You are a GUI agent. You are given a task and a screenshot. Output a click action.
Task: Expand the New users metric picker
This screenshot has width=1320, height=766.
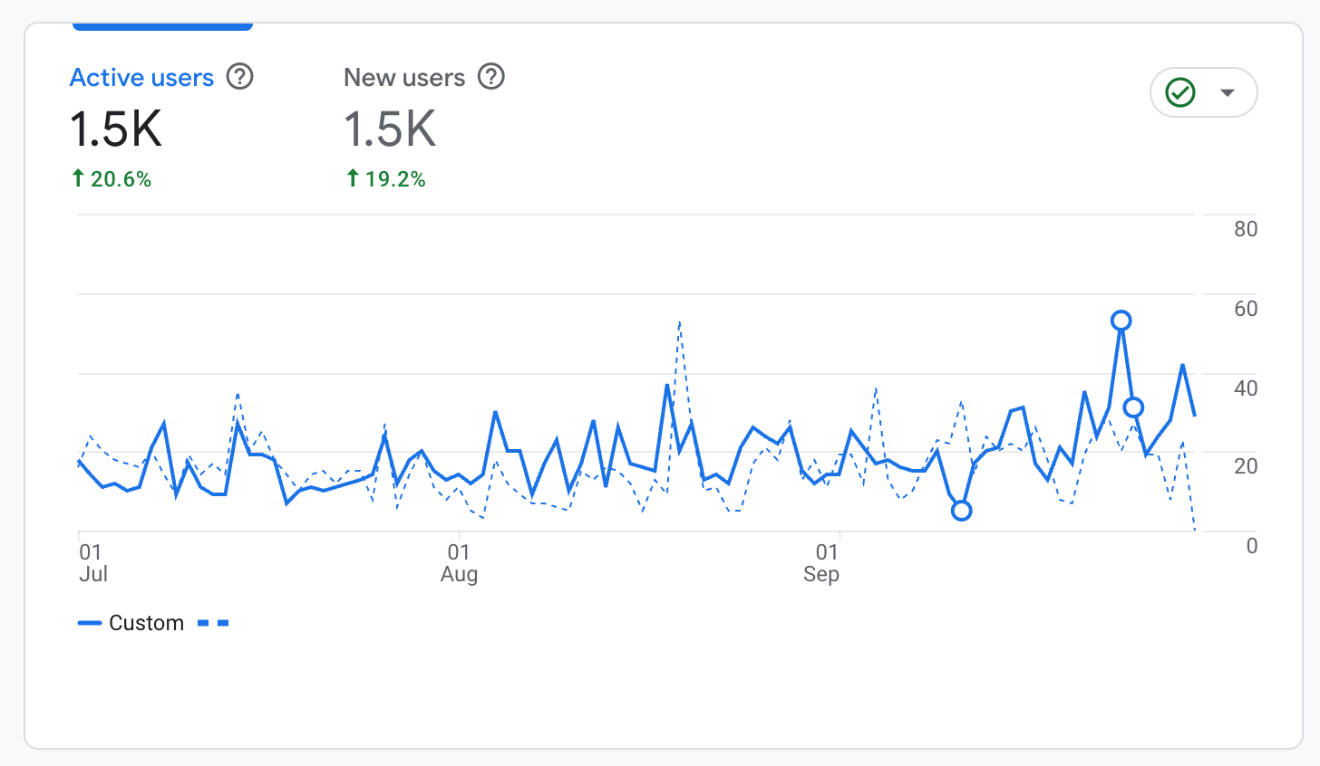tap(404, 77)
